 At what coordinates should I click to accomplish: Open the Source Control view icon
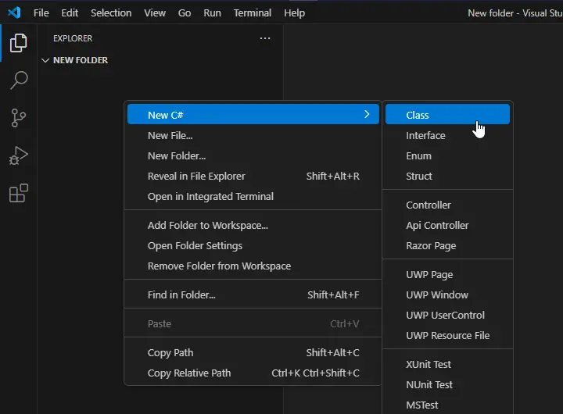(18, 118)
